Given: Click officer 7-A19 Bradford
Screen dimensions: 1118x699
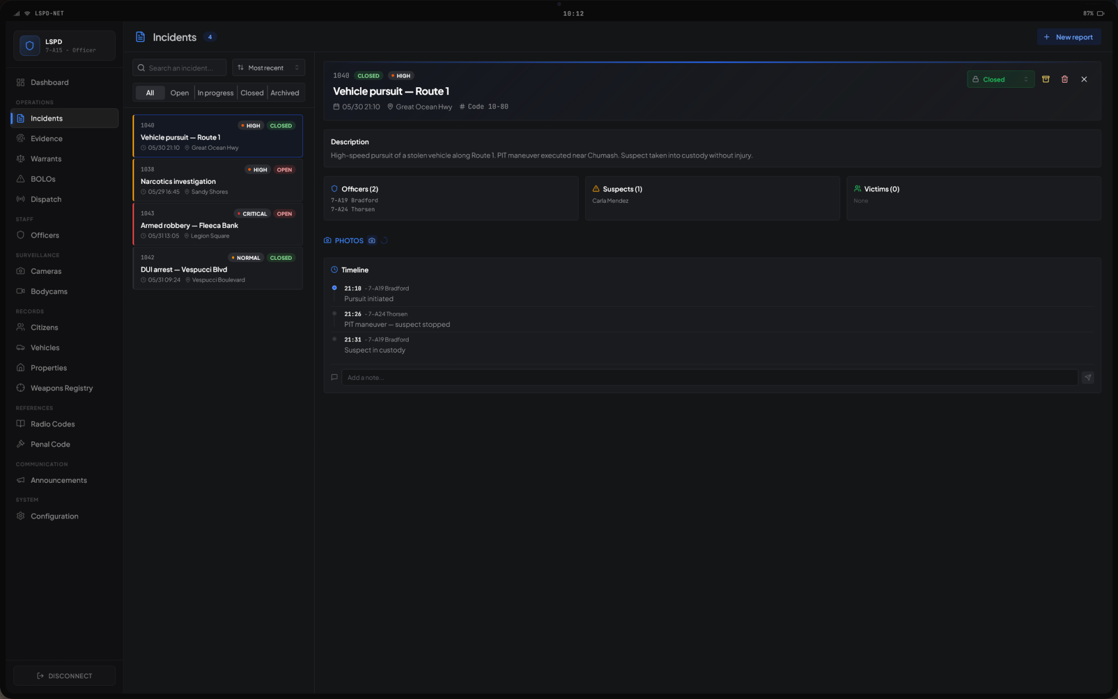Looking at the screenshot, I should [354, 201].
